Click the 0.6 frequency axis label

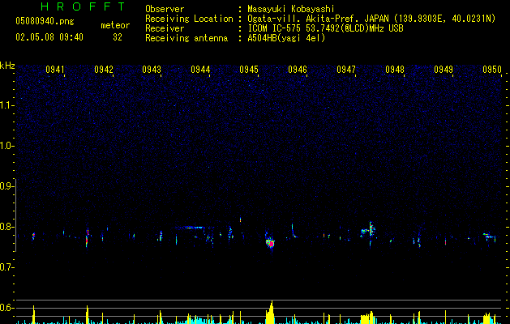point(6,308)
